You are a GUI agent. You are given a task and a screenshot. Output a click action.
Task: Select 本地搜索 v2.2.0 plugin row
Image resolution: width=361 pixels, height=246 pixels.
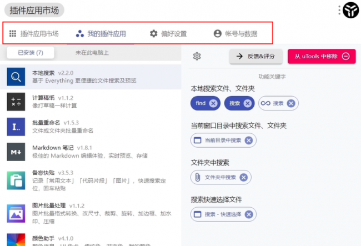(91, 77)
